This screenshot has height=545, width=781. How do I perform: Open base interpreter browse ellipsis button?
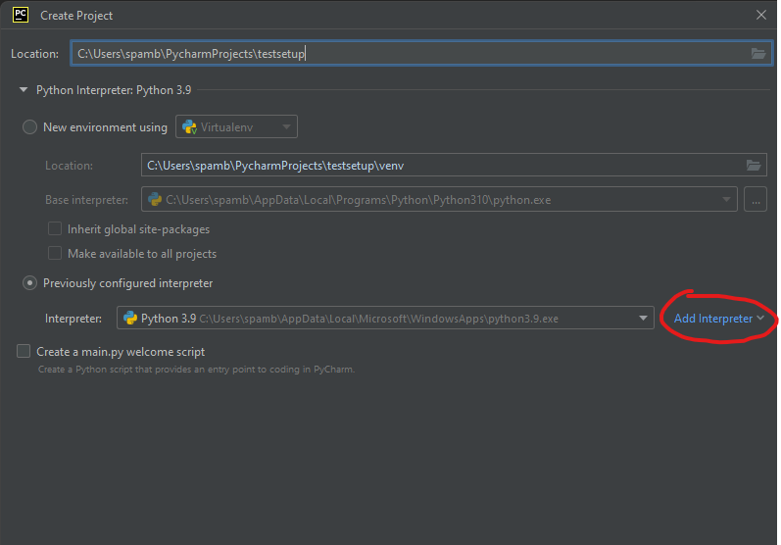pos(756,199)
